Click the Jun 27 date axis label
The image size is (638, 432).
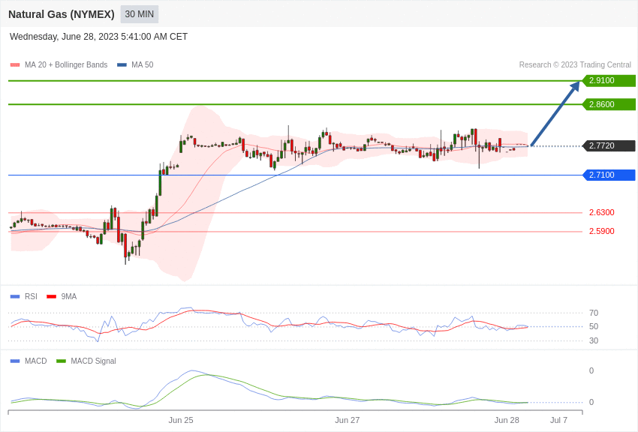pos(347,420)
